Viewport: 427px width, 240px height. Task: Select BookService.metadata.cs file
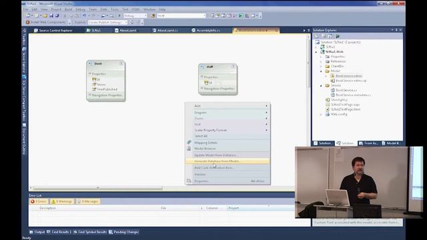[353, 95]
